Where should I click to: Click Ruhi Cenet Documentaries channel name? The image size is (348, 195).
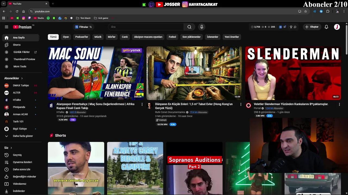[x=170, y=112]
